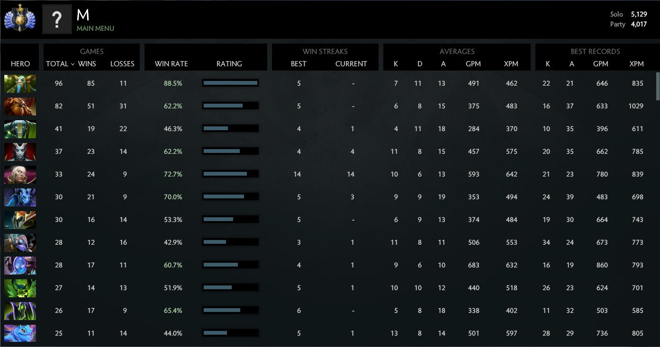The width and height of the screenshot is (660, 347).
Task: Select the Riki hero portrait
Action: point(20,197)
